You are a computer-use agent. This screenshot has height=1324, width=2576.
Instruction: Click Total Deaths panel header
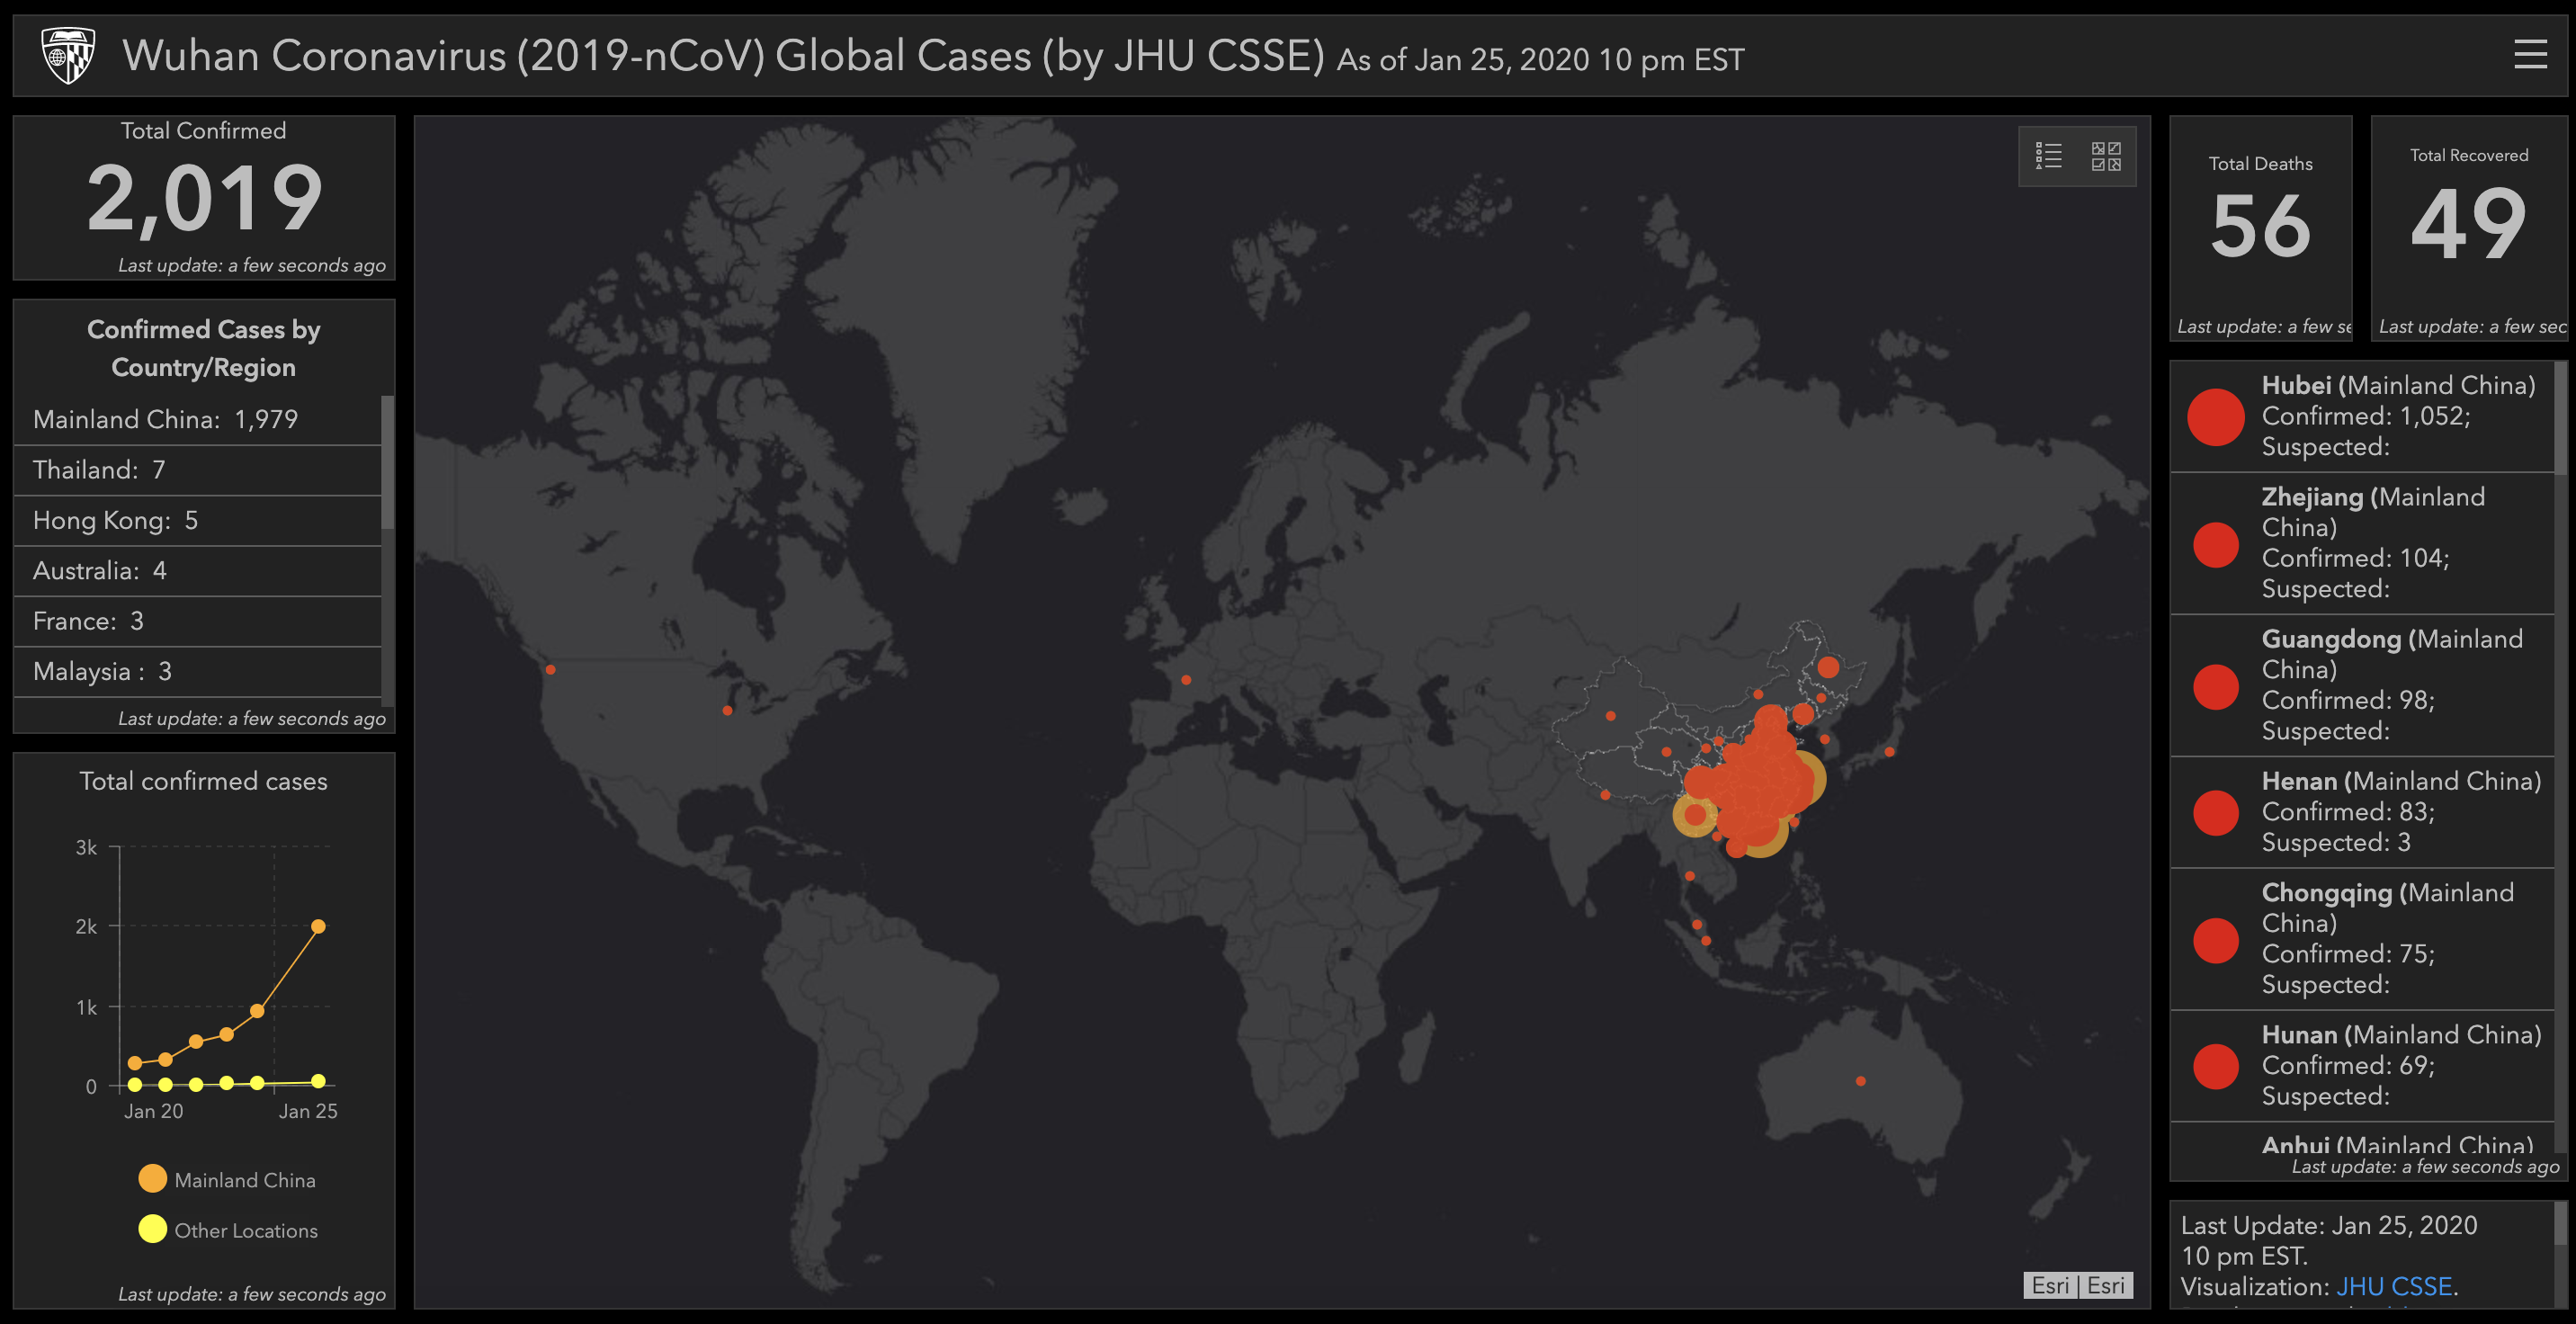pyautogui.click(x=2262, y=160)
